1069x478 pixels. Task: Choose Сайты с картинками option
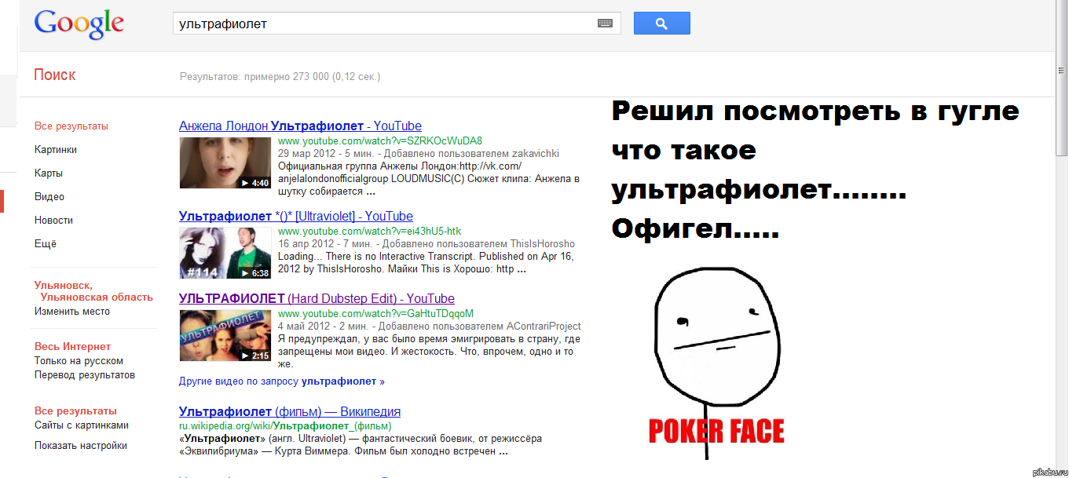[x=82, y=425]
